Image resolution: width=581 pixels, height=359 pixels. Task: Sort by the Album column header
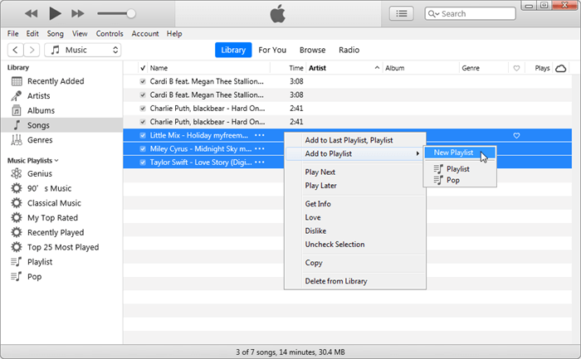[421, 68]
